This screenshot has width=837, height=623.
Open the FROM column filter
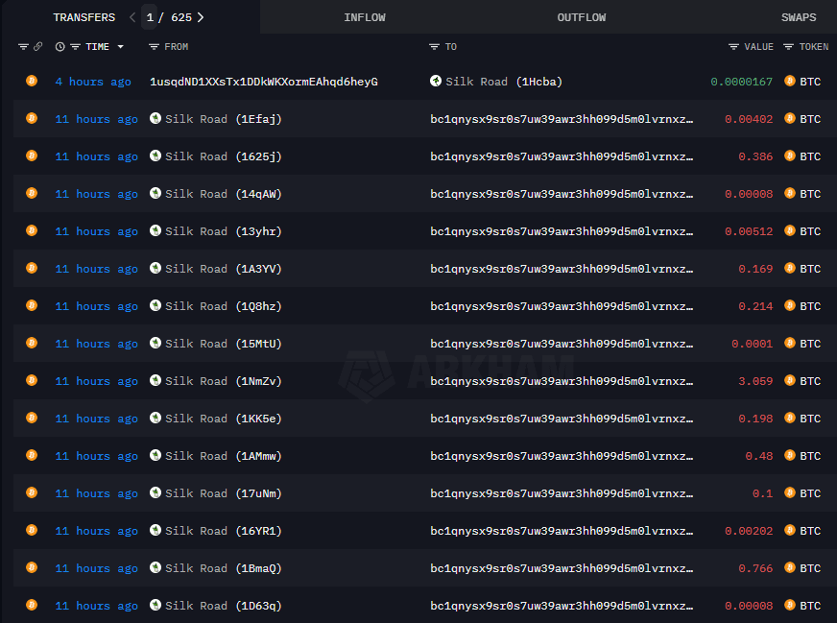tap(154, 46)
